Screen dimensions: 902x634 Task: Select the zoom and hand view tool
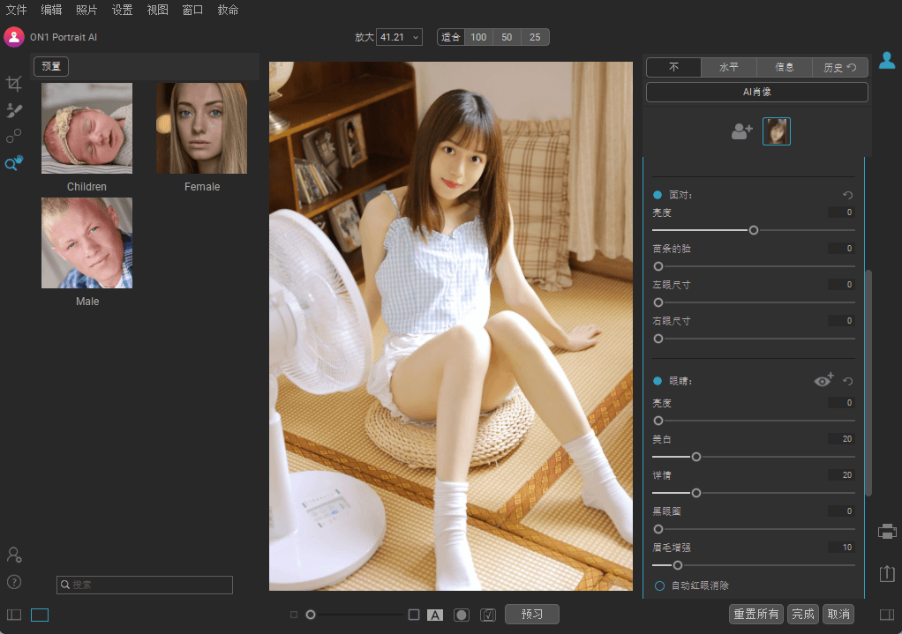(14, 162)
